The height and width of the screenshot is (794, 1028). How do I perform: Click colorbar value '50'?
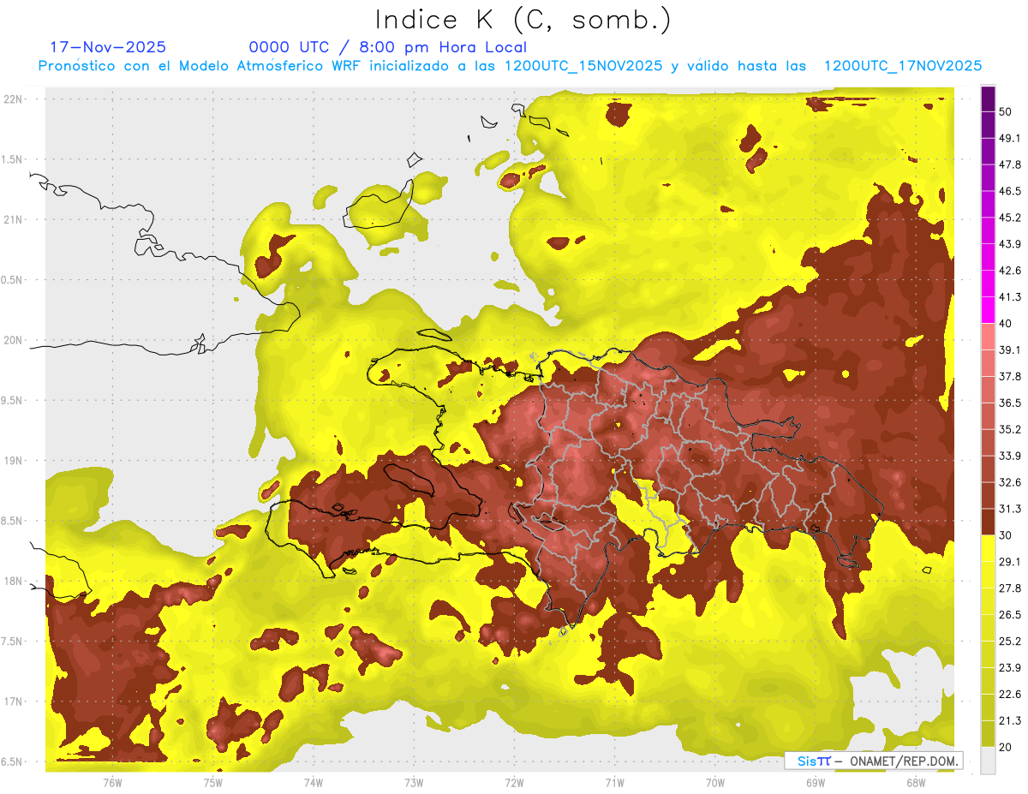1006,111
